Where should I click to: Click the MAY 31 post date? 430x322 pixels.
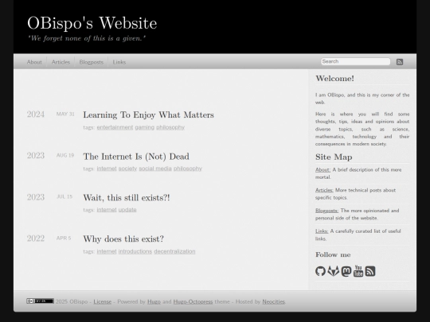click(x=65, y=114)
